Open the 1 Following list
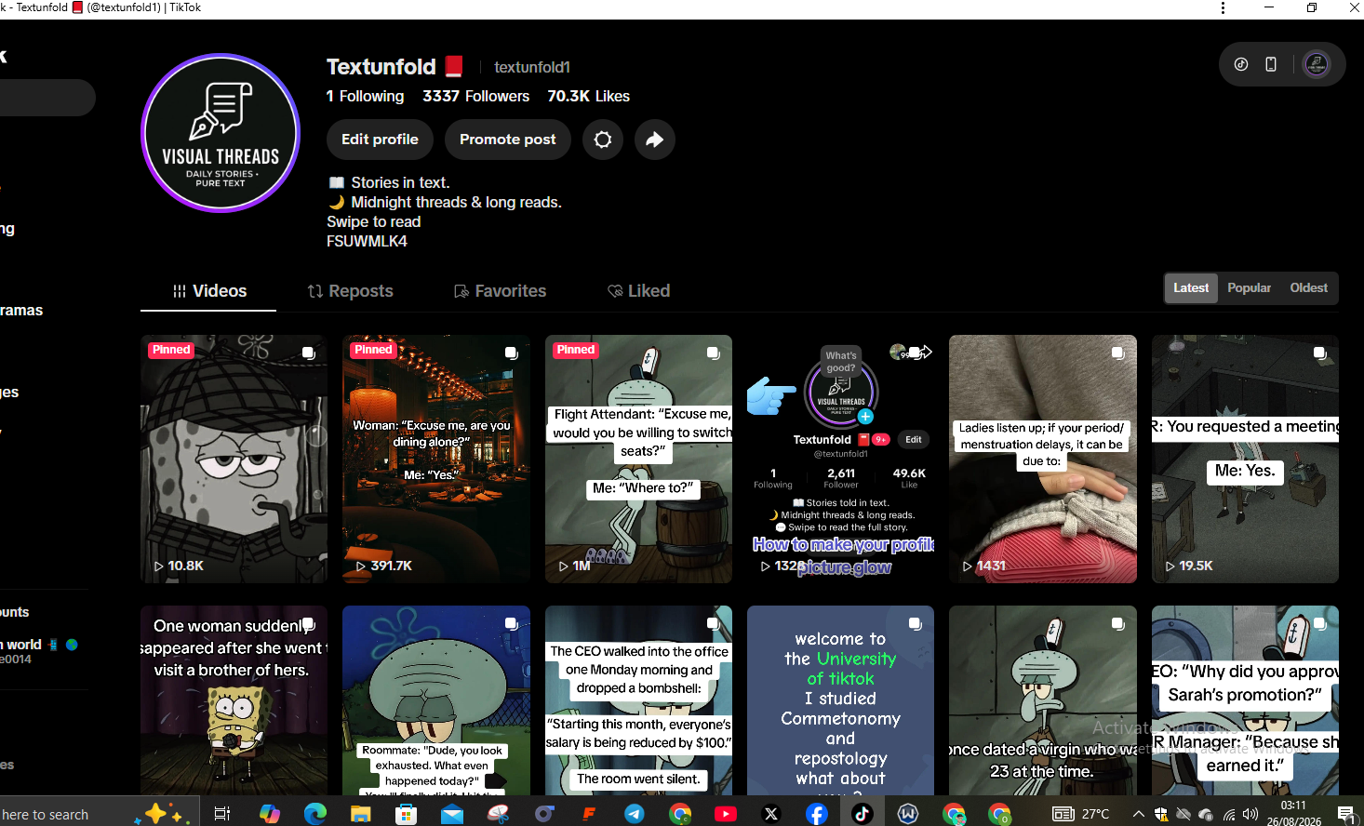This screenshot has height=826, width=1364. point(365,97)
